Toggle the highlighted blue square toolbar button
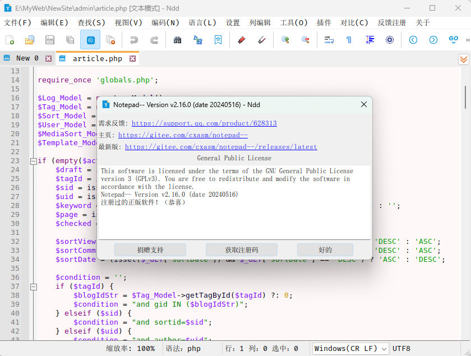The width and height of the screenshot is (471, 356). click(90, 40)
